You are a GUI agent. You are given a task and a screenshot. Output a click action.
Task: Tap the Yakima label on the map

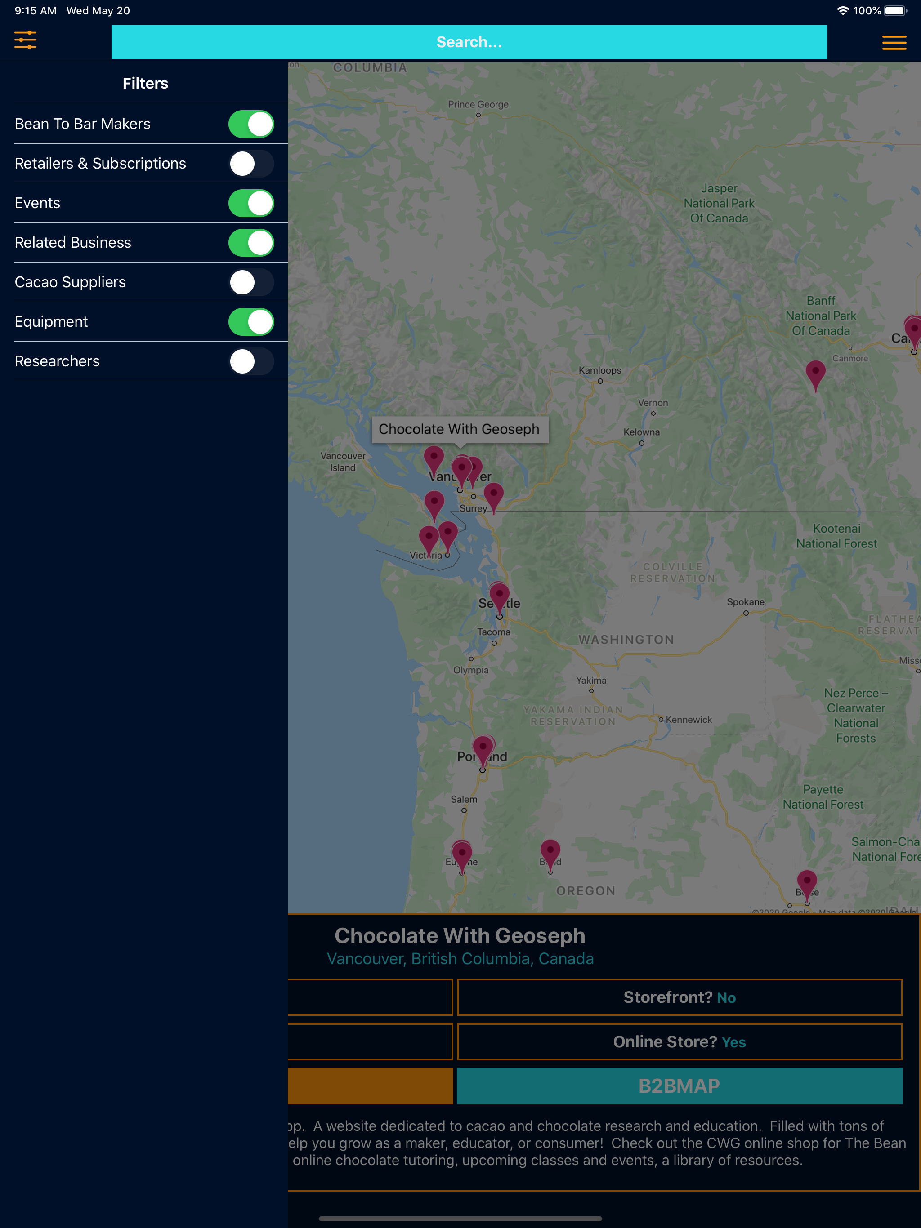pyautogui.click(x=591, y=680)
